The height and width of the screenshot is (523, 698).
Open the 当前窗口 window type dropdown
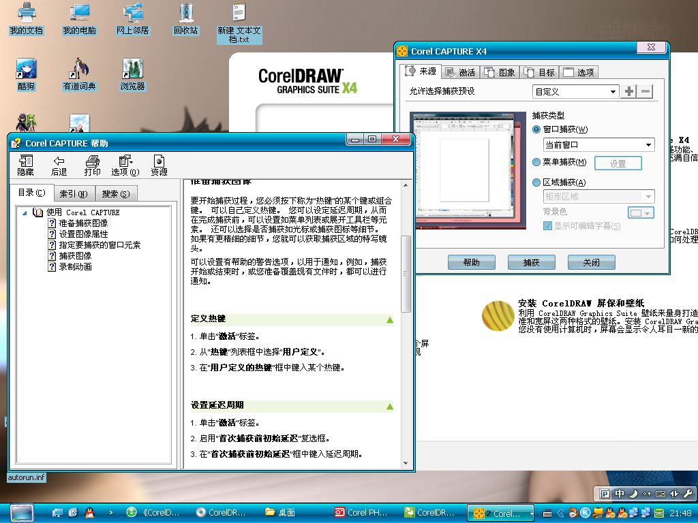[598, 145]
